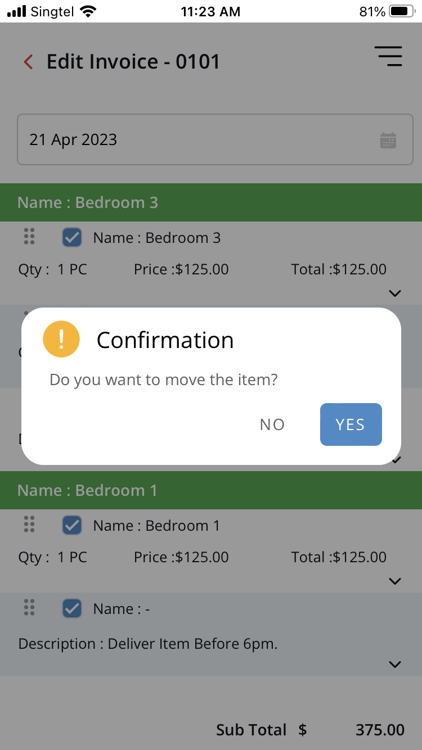Uncheck the Bedroom 3 item checkbox
The height and width of the screenshot is (750, 422).
pos(72,238)
